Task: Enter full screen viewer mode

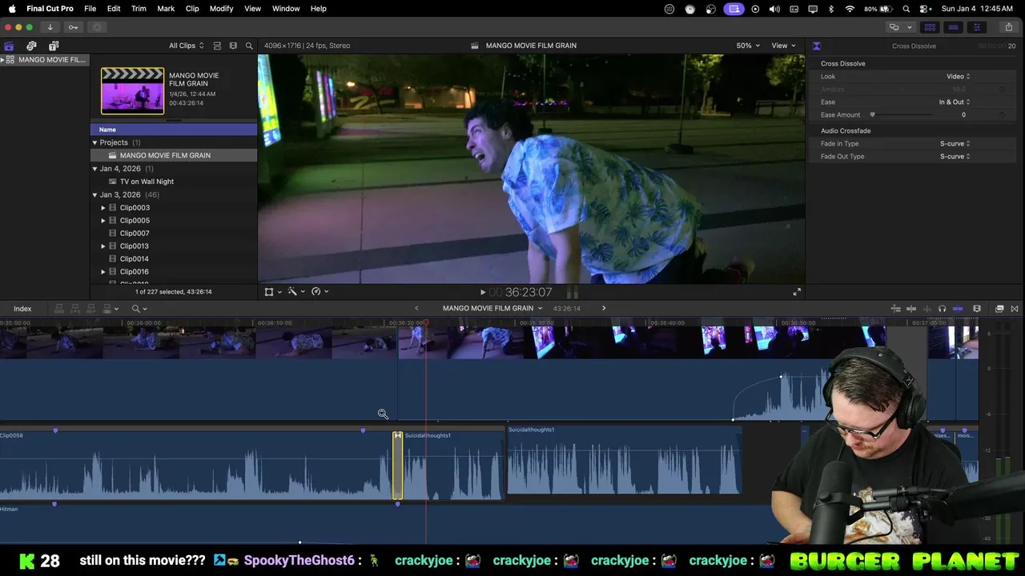Action: tap(797, 293)
